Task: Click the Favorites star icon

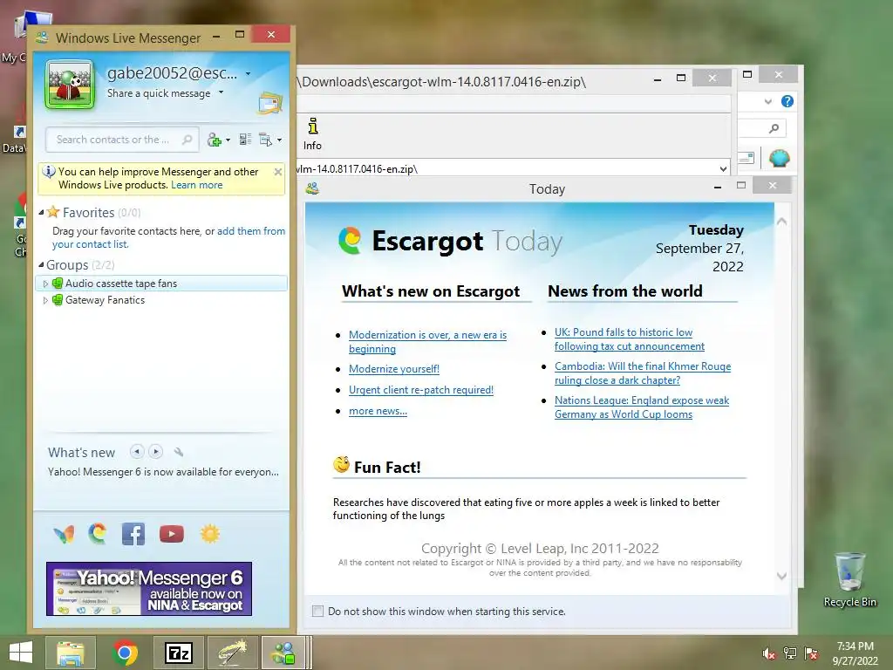Action: [53, 212]
